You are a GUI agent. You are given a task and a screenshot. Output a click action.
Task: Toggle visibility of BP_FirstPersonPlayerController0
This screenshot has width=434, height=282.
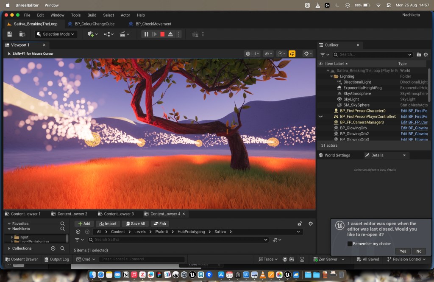(320, 117)
